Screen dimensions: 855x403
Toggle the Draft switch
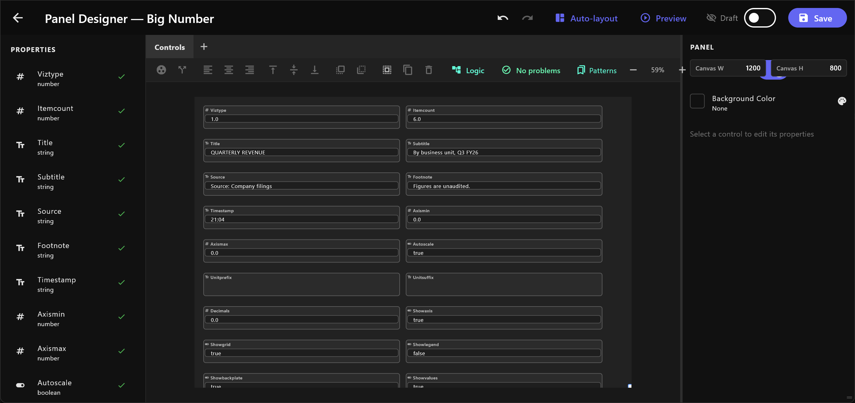pyautogui.click(x=759, y=18)
